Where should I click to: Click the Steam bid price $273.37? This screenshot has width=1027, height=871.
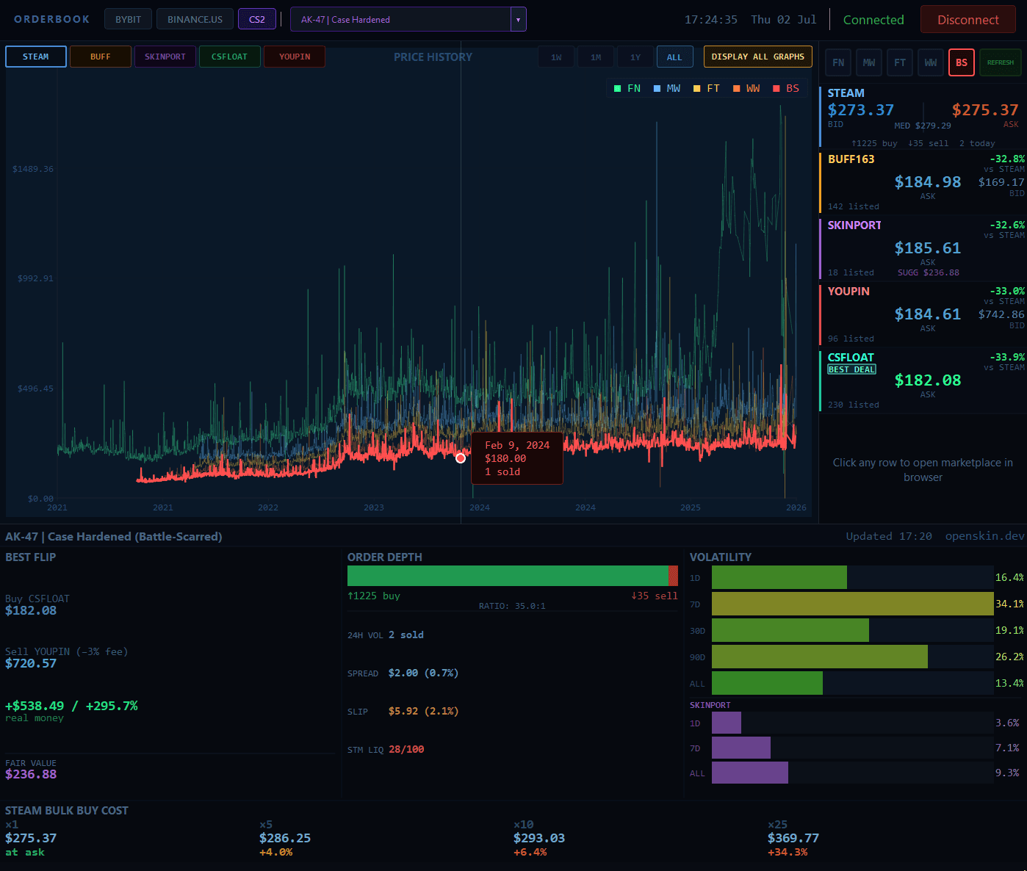861,110
